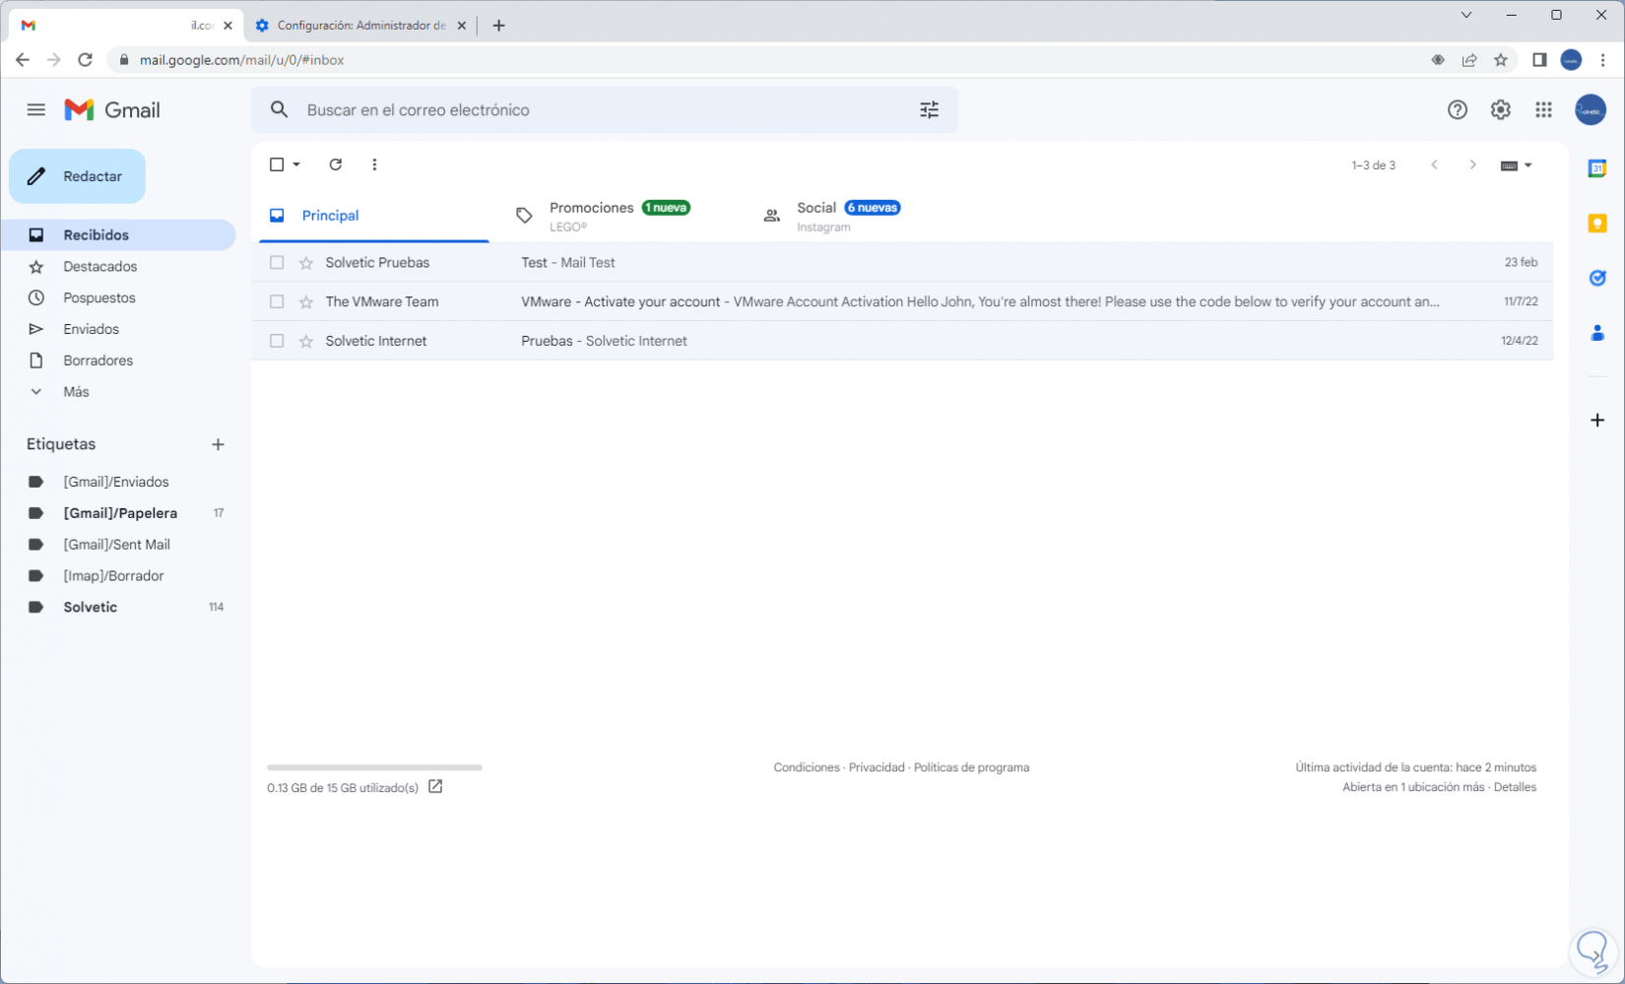Expand the Más sidebar section
The height and width of the screenshot is (984, 1625).
click(76, 392)
